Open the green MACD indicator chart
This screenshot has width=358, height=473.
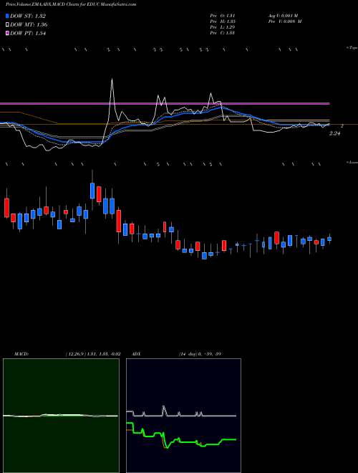click(61, 416)
